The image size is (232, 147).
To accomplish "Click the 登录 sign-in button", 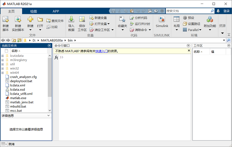I will click(227, 11).
